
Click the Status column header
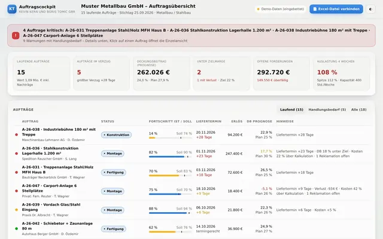[x=108, y=121]
